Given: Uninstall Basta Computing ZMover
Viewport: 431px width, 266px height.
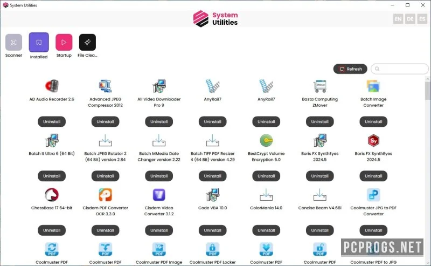Looking at the screenshot, I should coord(319,122).
